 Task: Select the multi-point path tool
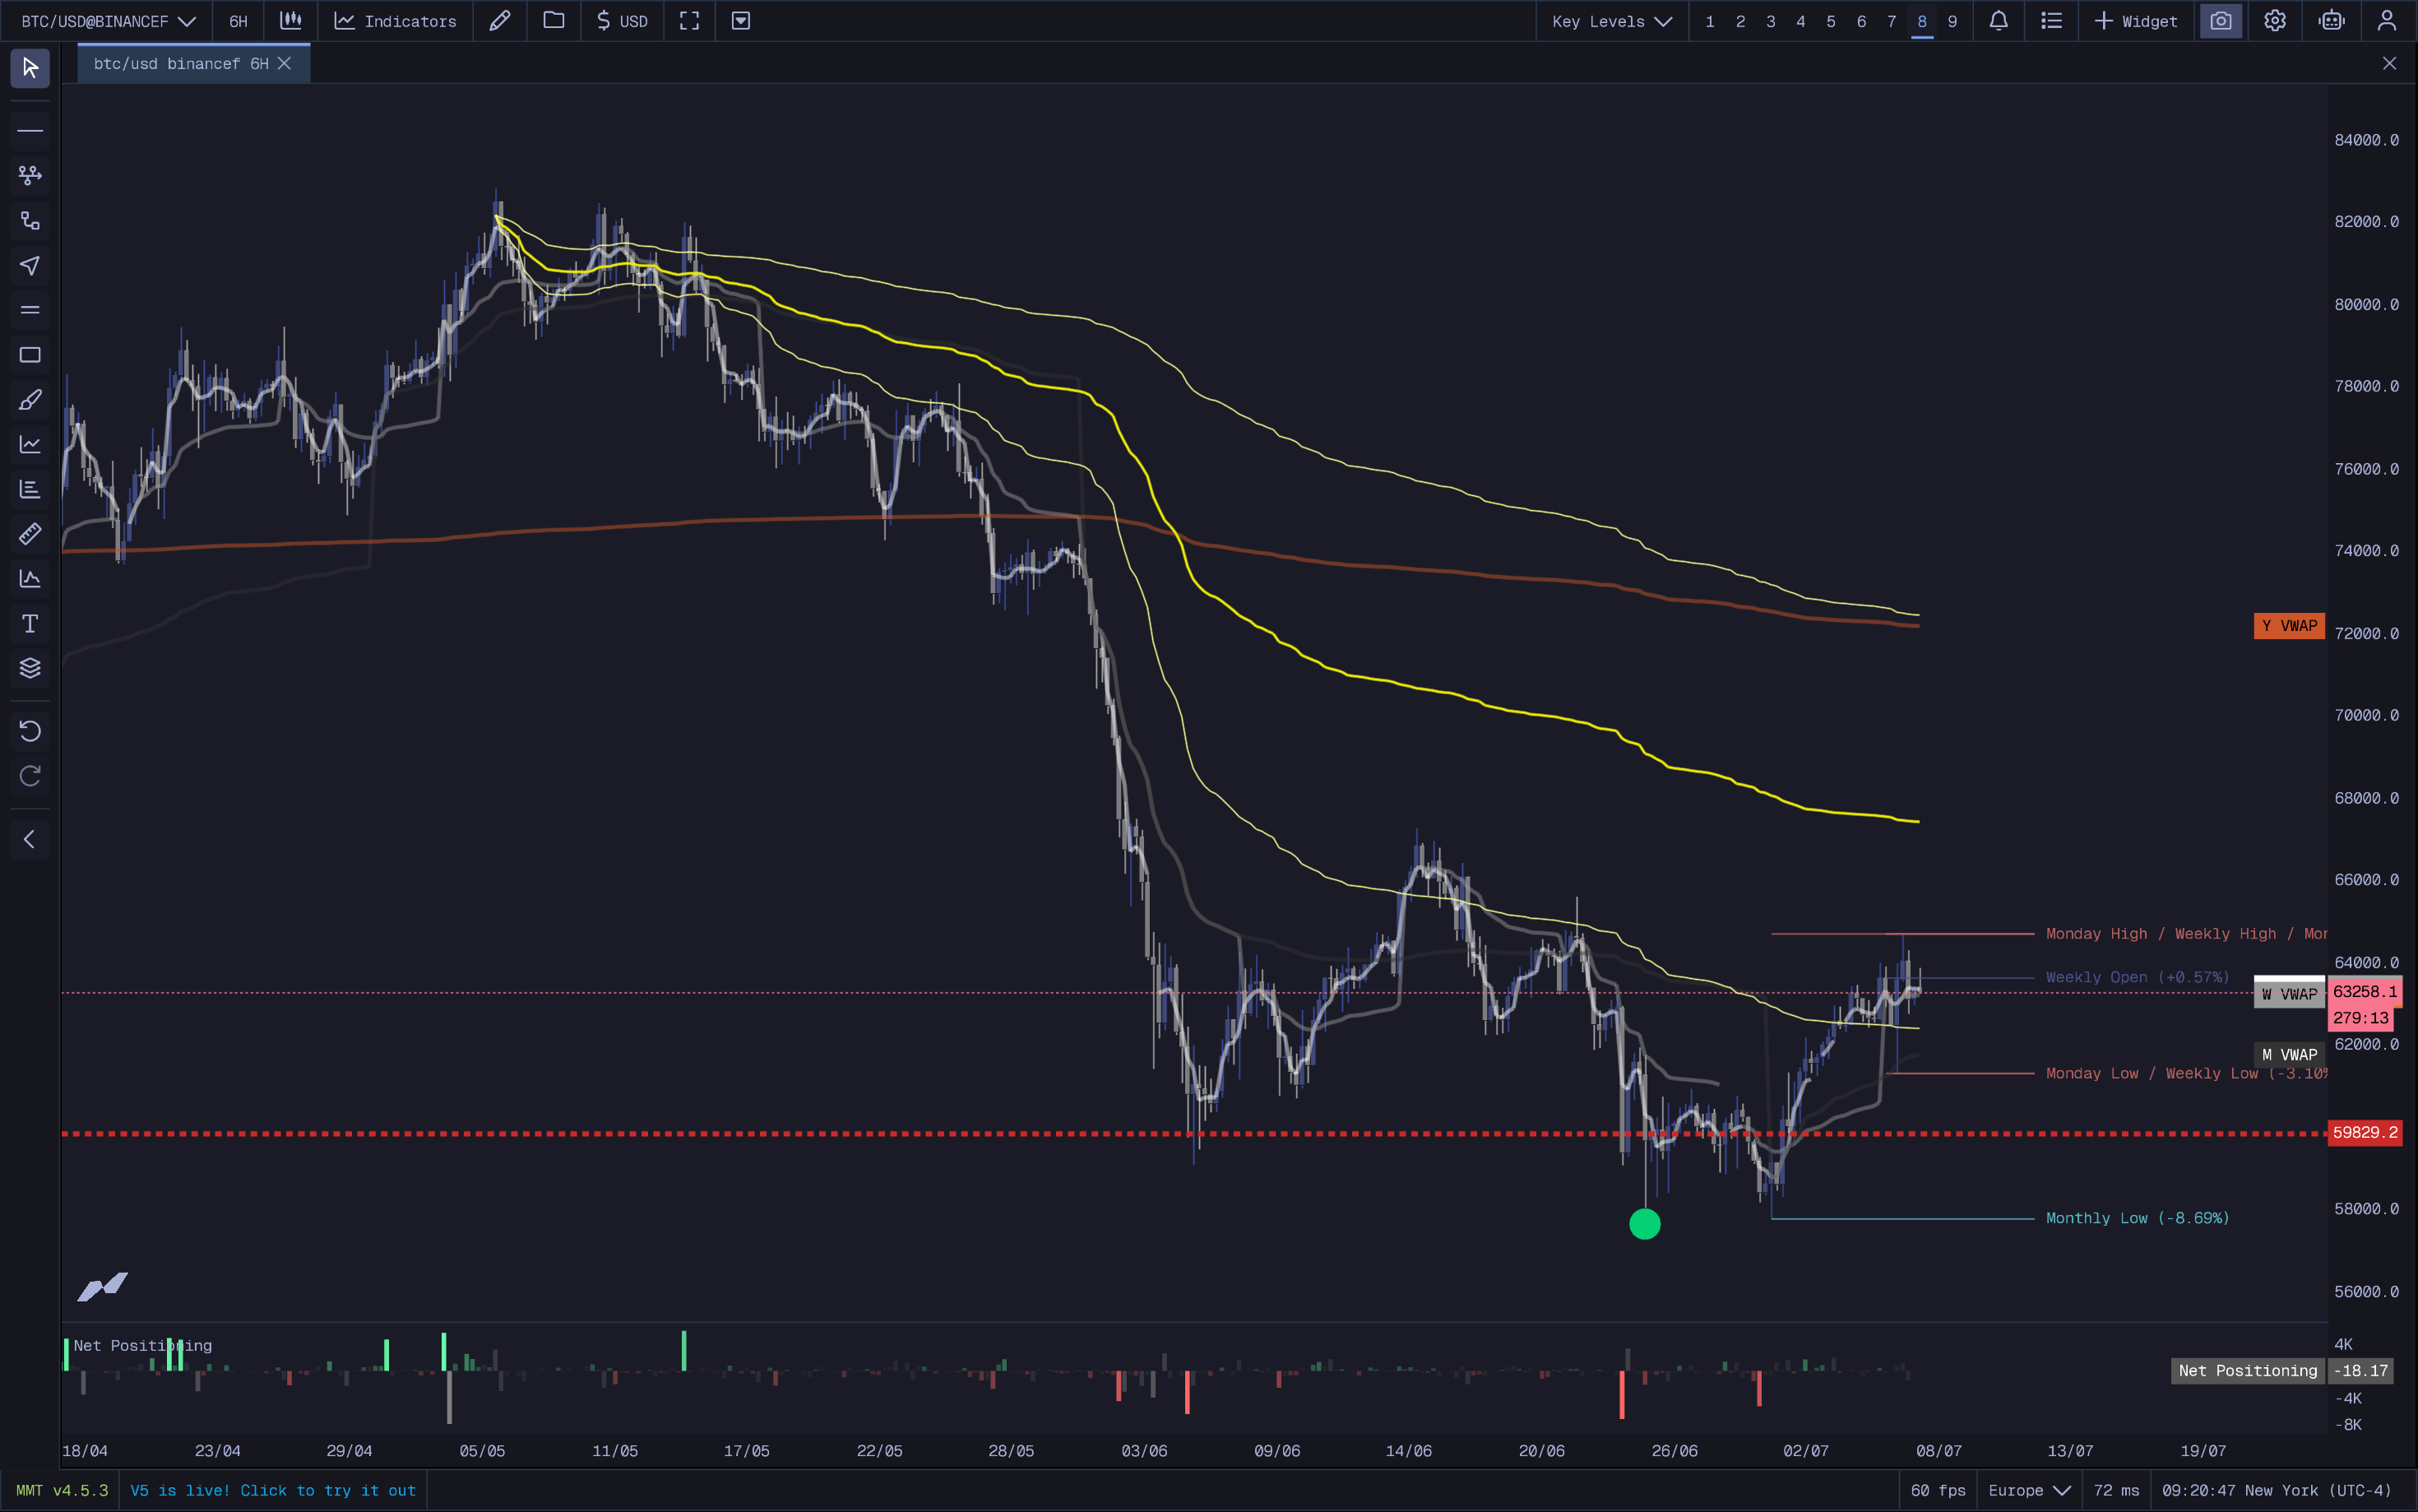coord(30,176)
